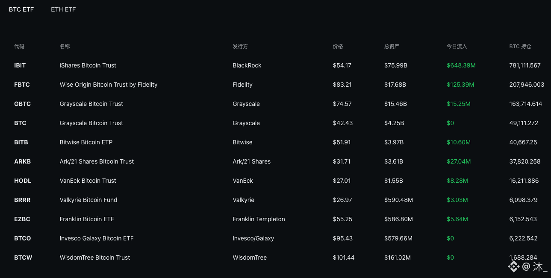The height and width of the screenshot is (278, 551).
Task: Select iShares Bitcoin Trust name
Action: pos(88,65)
